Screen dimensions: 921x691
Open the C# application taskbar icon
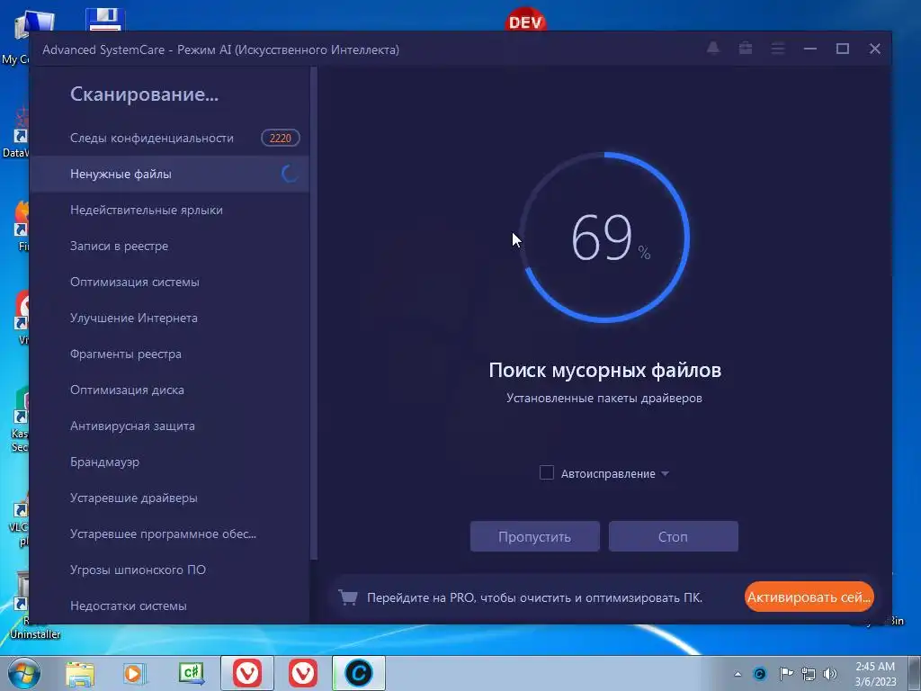click(191, 673)
